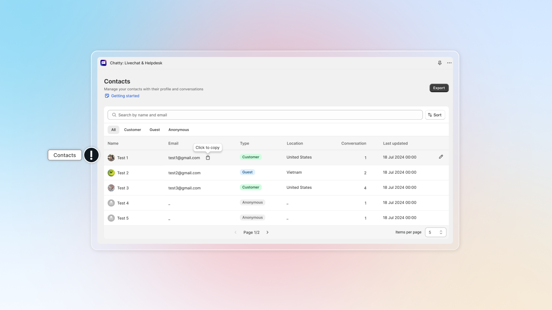This screenshot has width=552, height=310.
Task: Open the three-dot more options menu
Action: tap(449, 63)
